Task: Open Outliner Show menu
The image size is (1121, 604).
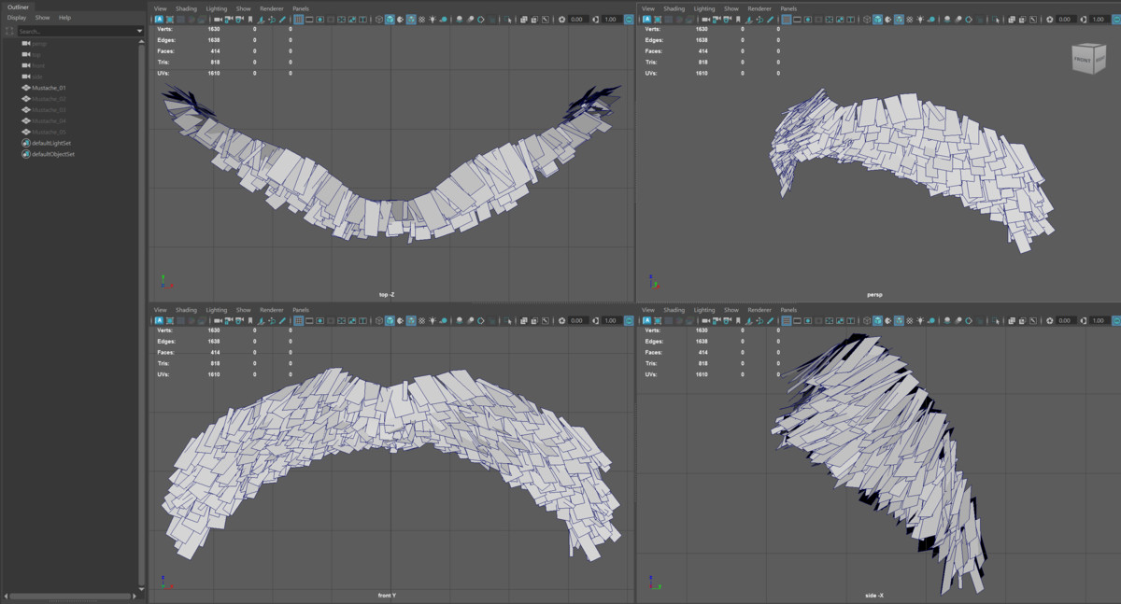Action: (43, 18)
